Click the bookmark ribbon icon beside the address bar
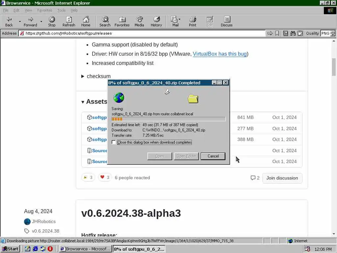The image size is (337, 253). pos(277,33)
